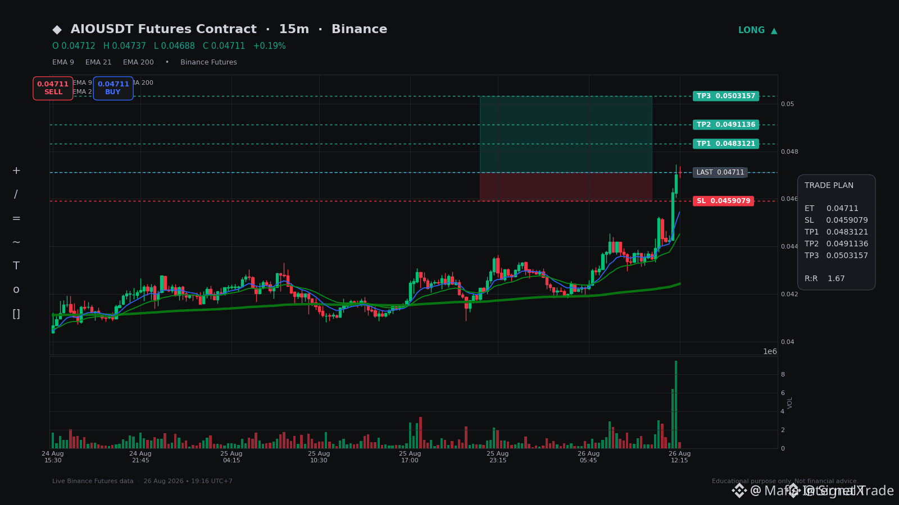Click the open value O 0.04712

74,46
